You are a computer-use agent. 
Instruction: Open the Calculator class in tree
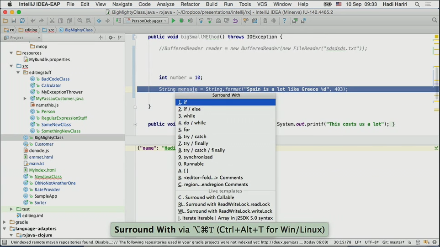51,85
